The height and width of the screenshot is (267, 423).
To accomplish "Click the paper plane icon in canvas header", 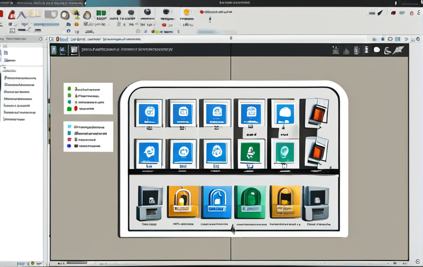I will [398, 50].
